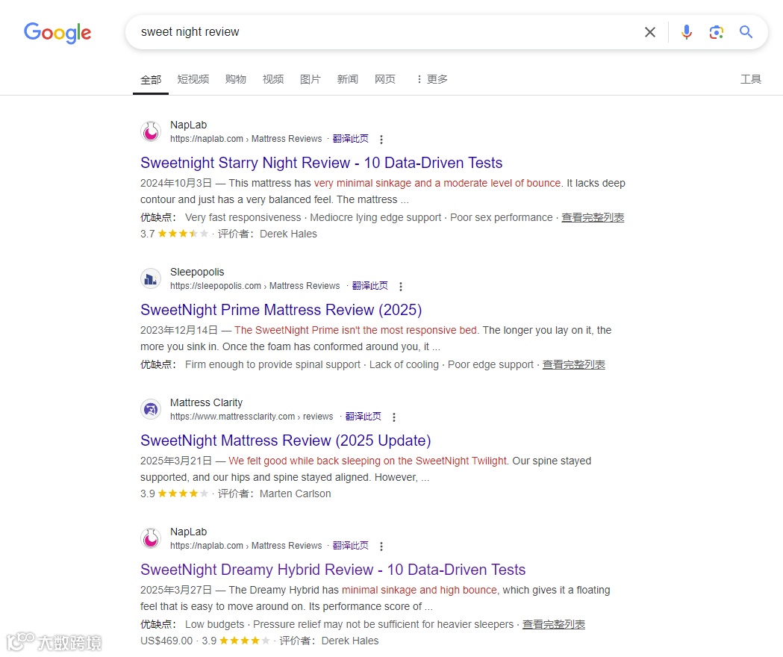This screenshot has width=783, height=657.
Task: Translate the Dreamy Hybrid result page
Action: [351, 546]
